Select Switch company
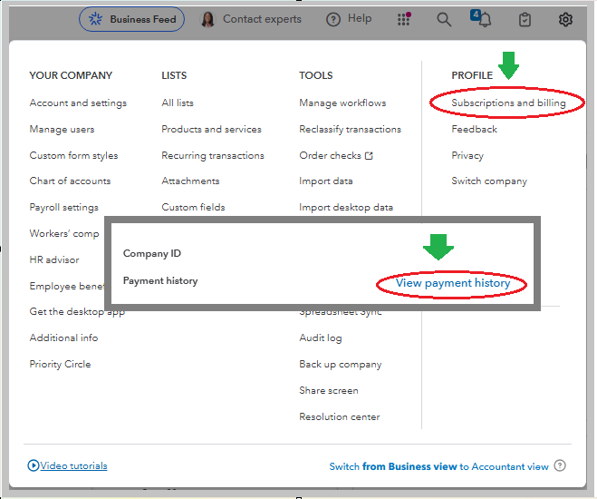Screen dimensions: 597x499 coord(489,181)
